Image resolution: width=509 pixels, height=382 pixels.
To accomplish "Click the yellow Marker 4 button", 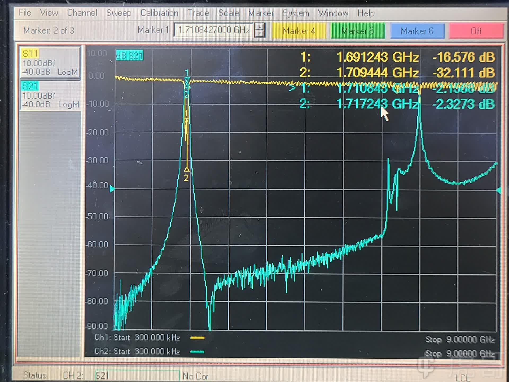I will pos(299,31).
